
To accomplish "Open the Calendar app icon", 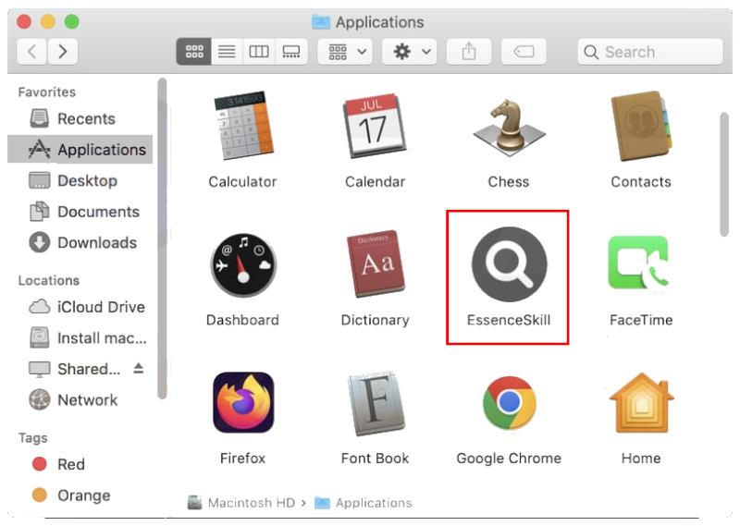I will (x=375, y=126).
